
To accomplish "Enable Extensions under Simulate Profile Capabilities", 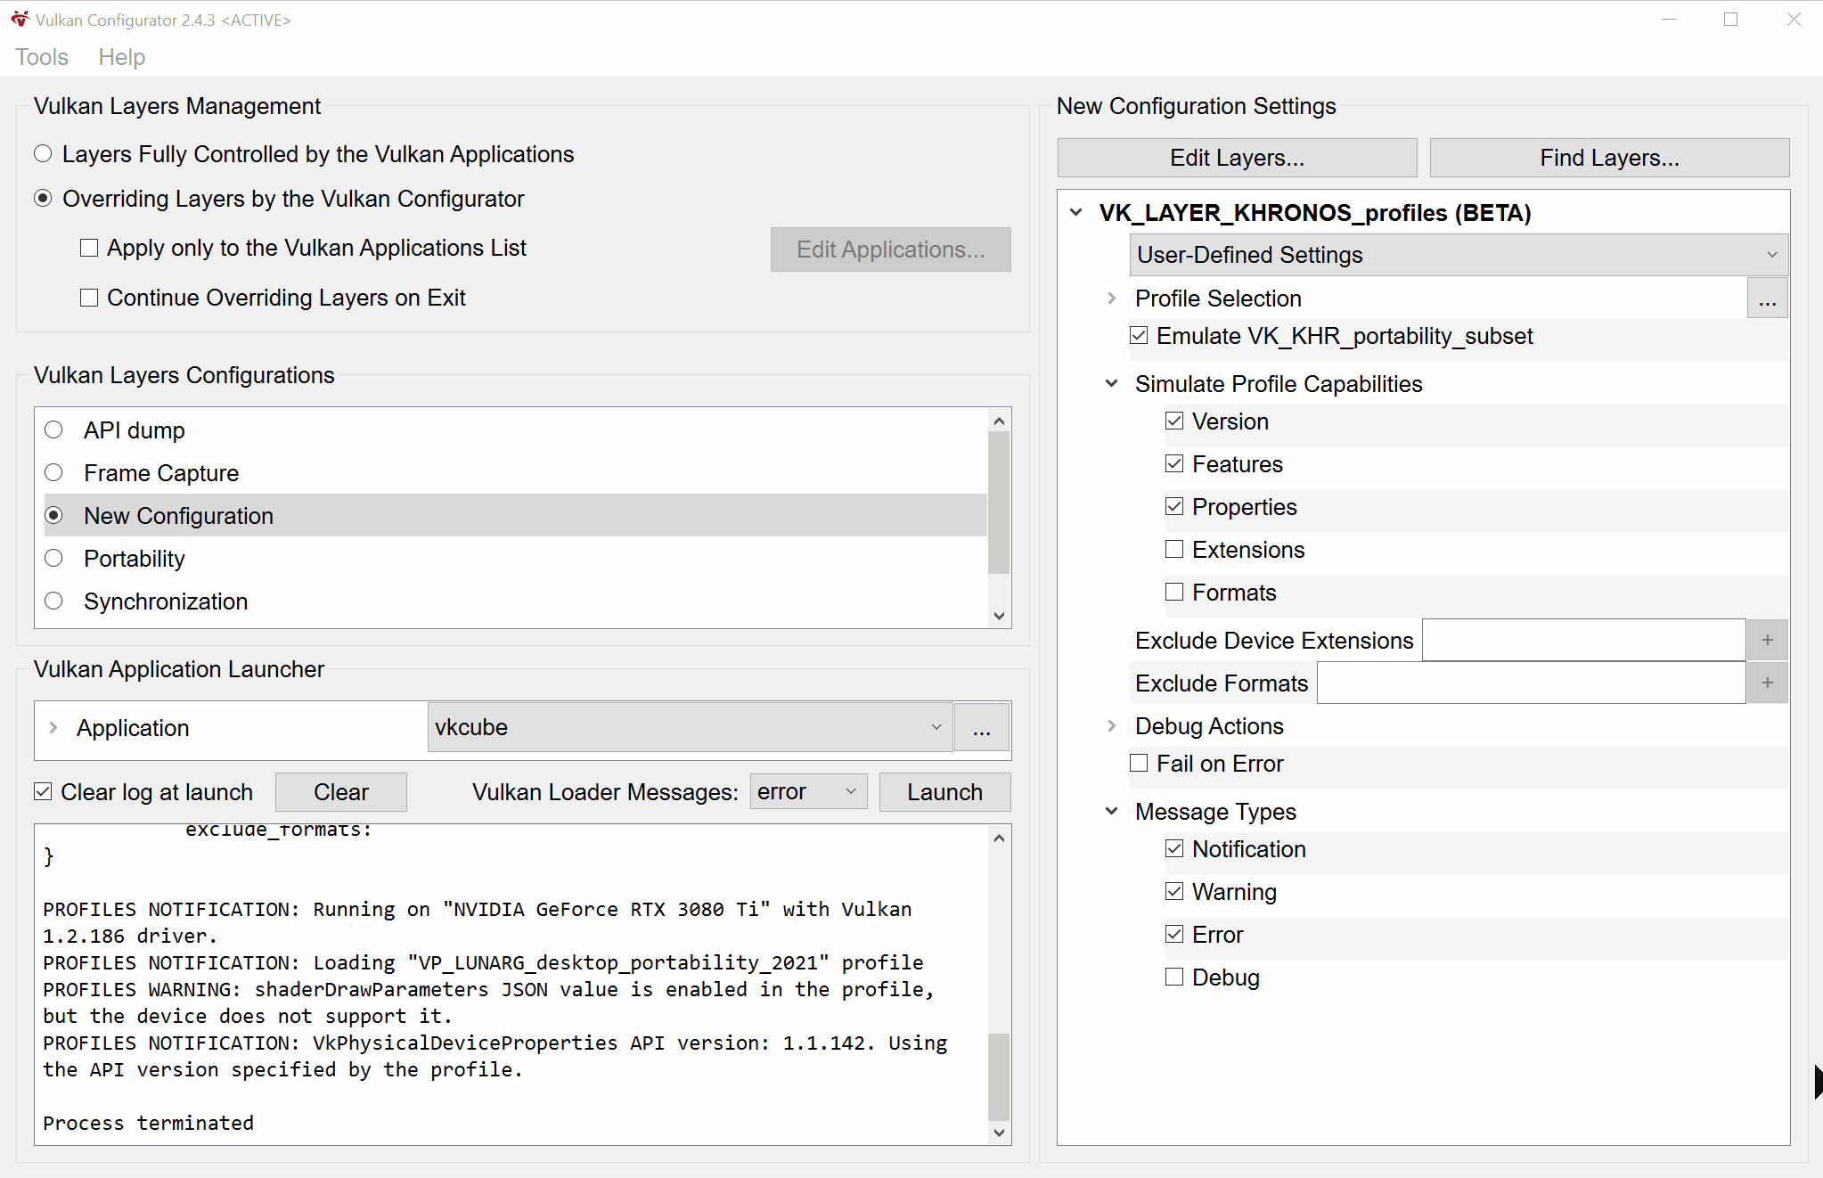I will tap(1174, 549).
